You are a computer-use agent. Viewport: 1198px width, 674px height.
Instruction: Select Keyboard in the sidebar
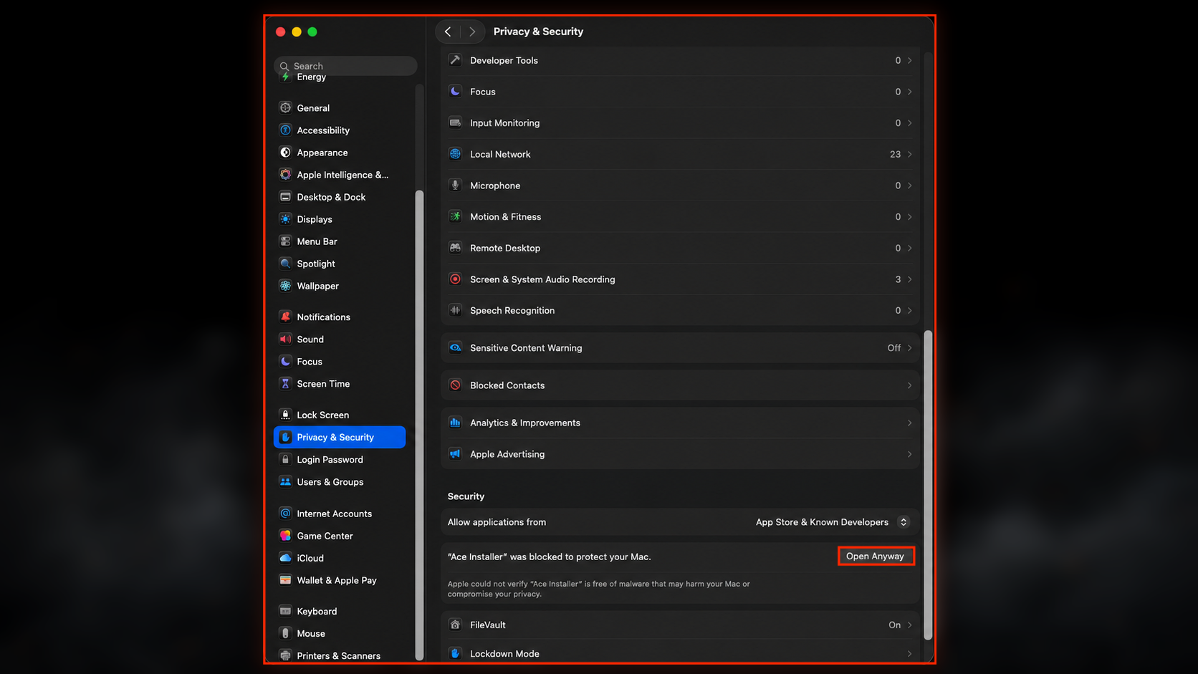click(x=340, y=611)
